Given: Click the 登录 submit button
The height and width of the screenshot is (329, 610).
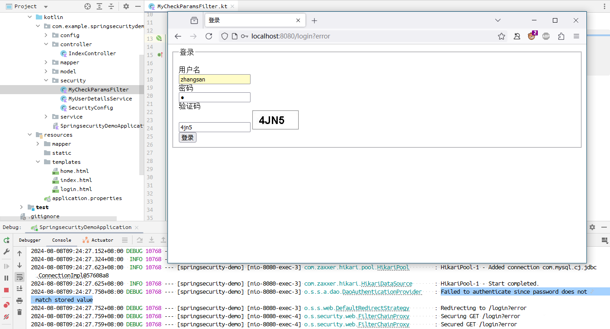Looking at the screenshot, I should click(x=187, y=138).
